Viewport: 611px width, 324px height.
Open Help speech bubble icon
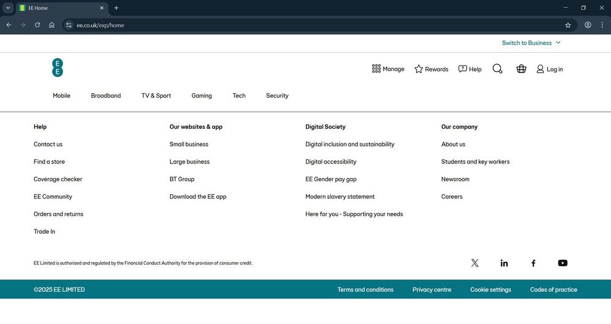(462, 69)
